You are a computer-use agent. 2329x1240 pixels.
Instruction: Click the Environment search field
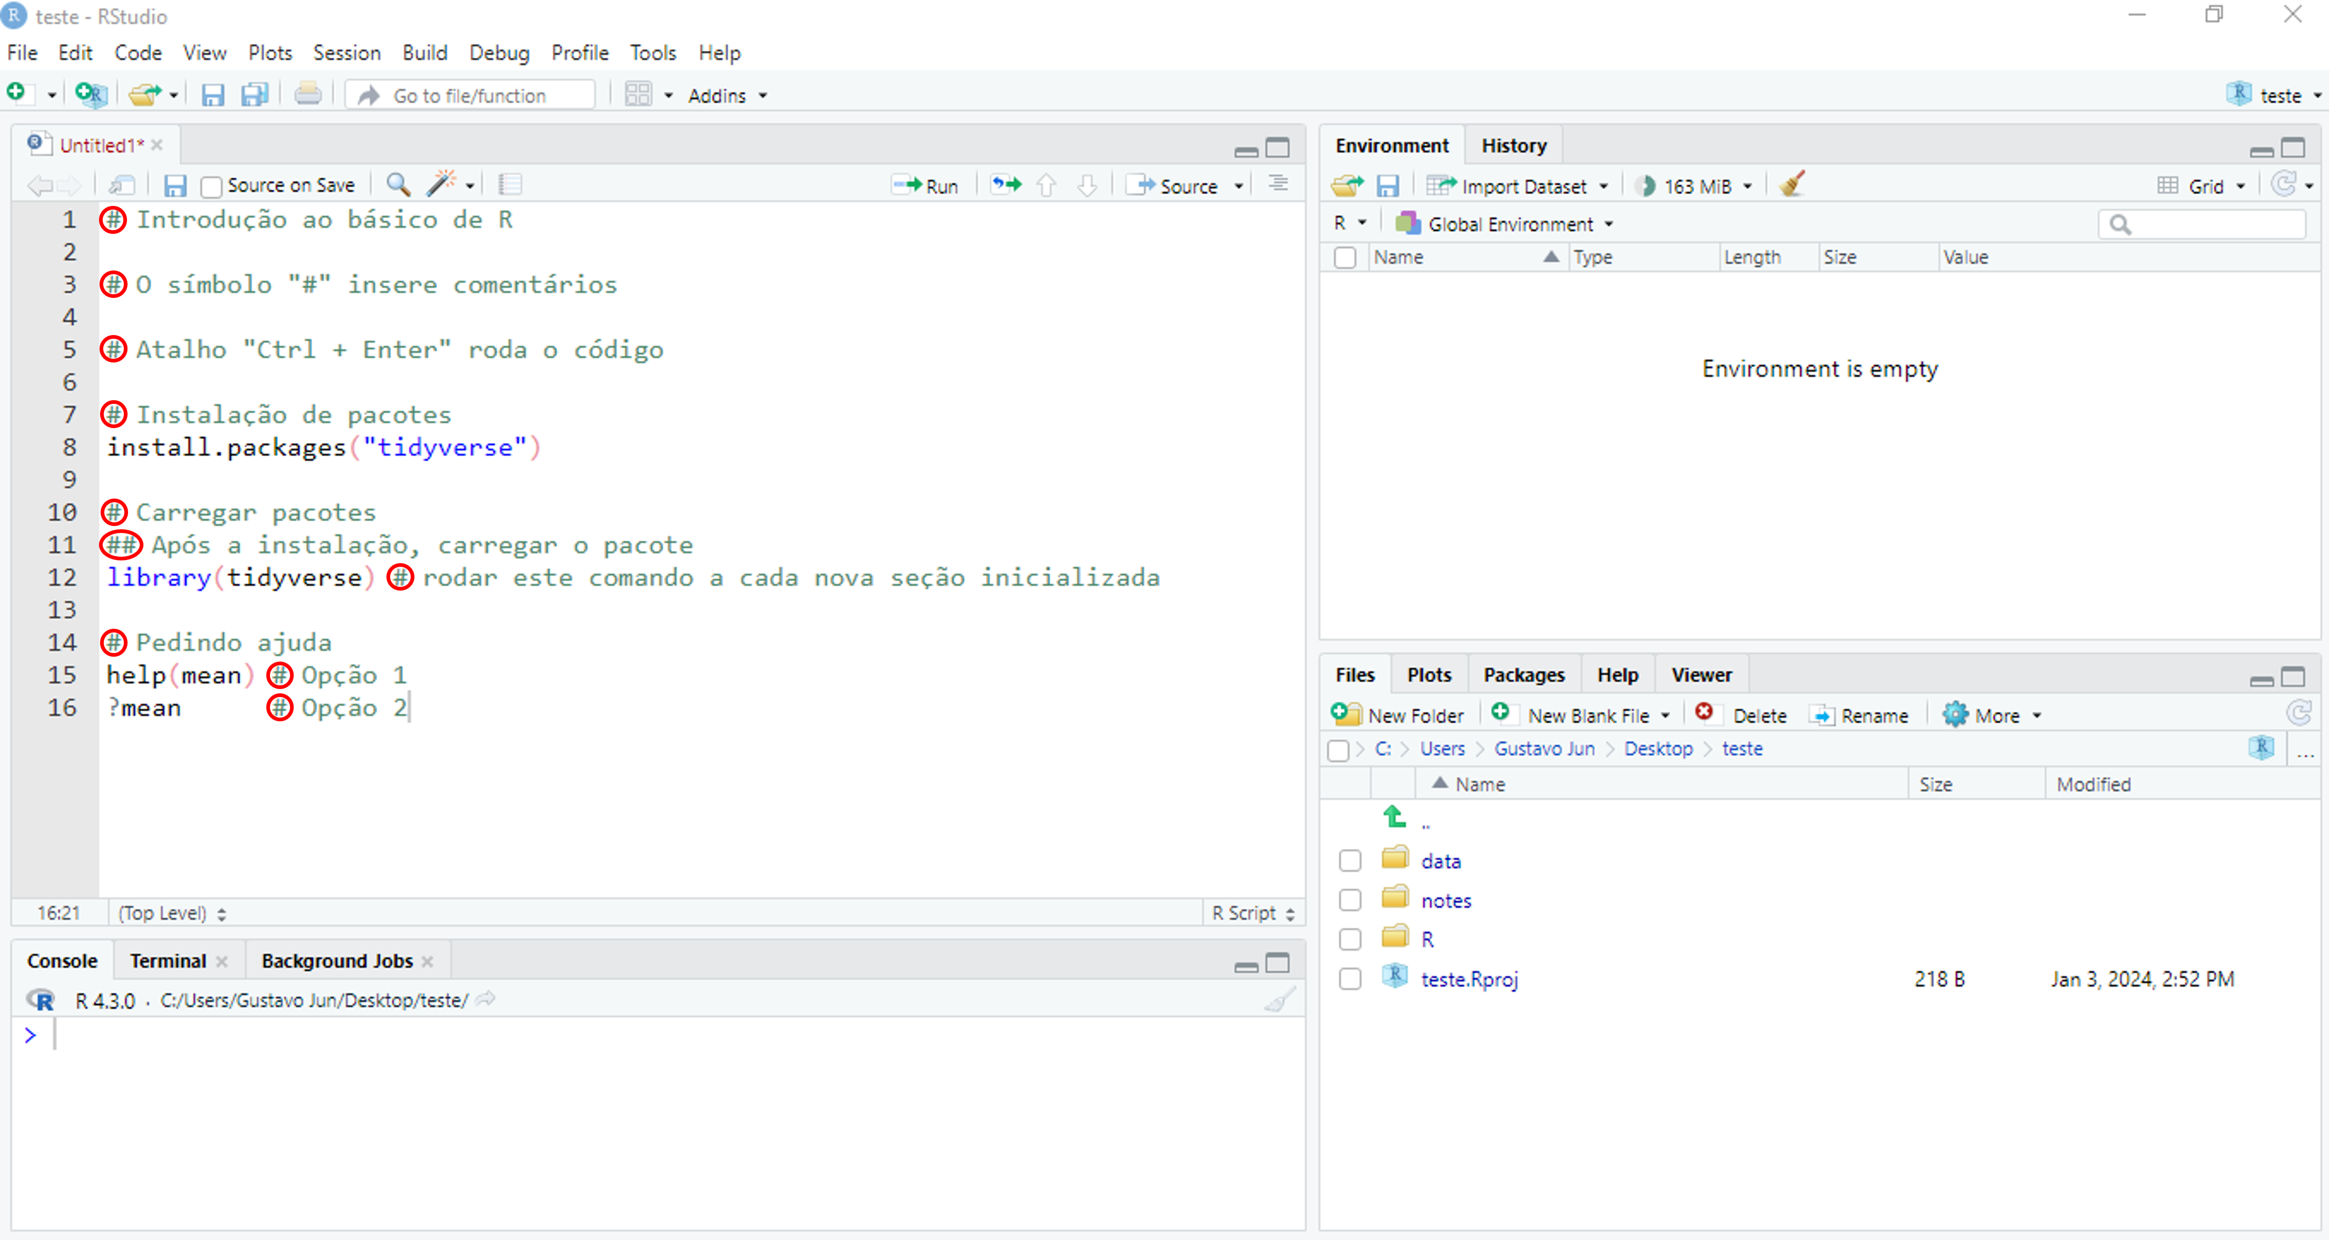pos(2202,224)
